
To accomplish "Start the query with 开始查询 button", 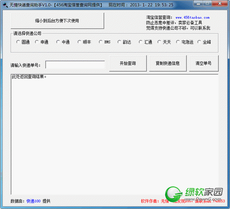I will pyautogui.click(x=128, y=64).
